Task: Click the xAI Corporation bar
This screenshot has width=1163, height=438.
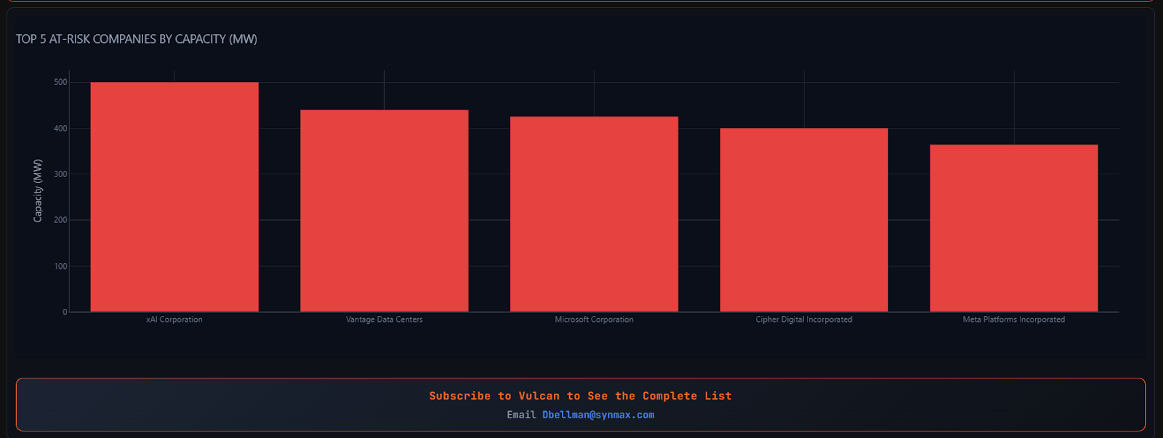Action: (x=174, y=197)
